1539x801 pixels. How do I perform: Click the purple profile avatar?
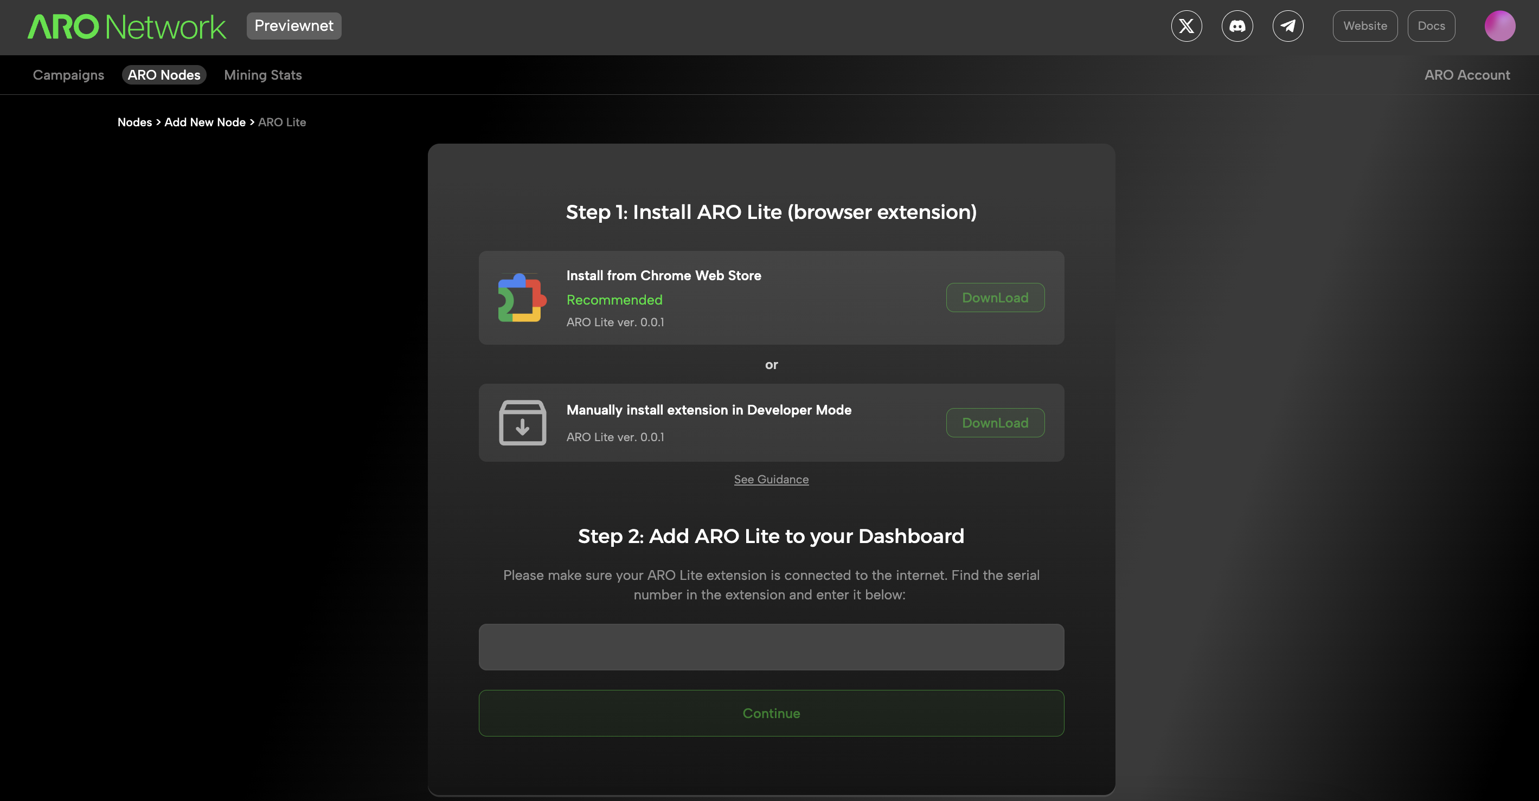[1500, 26]
